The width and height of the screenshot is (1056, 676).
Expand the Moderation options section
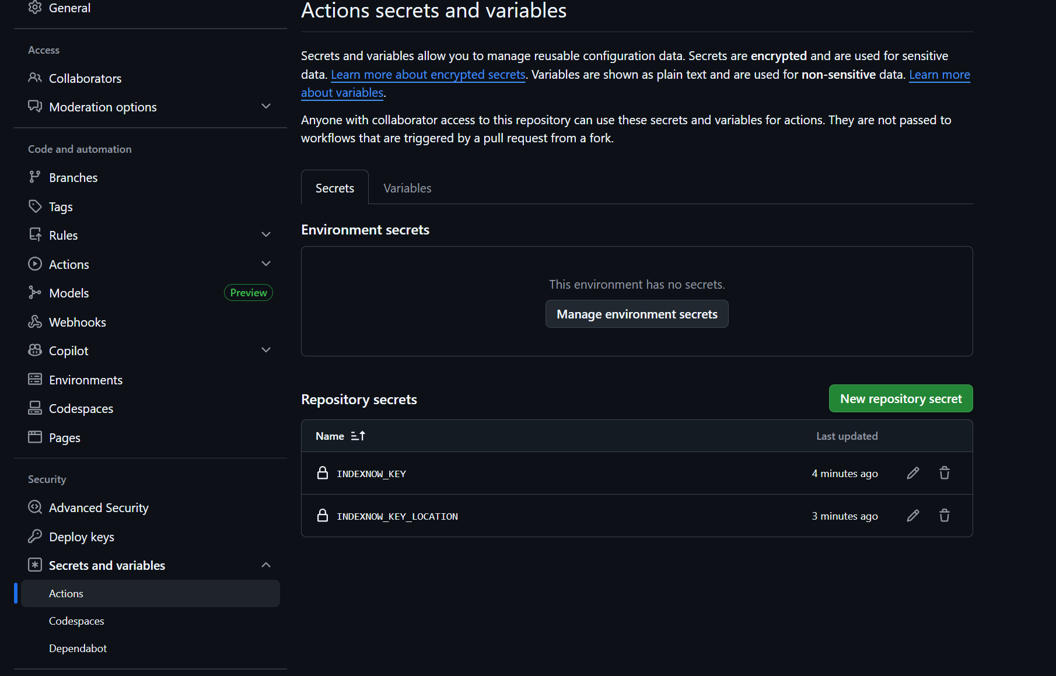(266, 107)
